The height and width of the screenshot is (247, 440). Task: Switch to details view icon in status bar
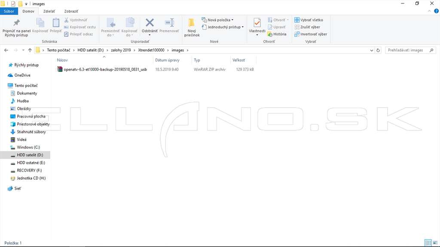(x=428, y=243)
